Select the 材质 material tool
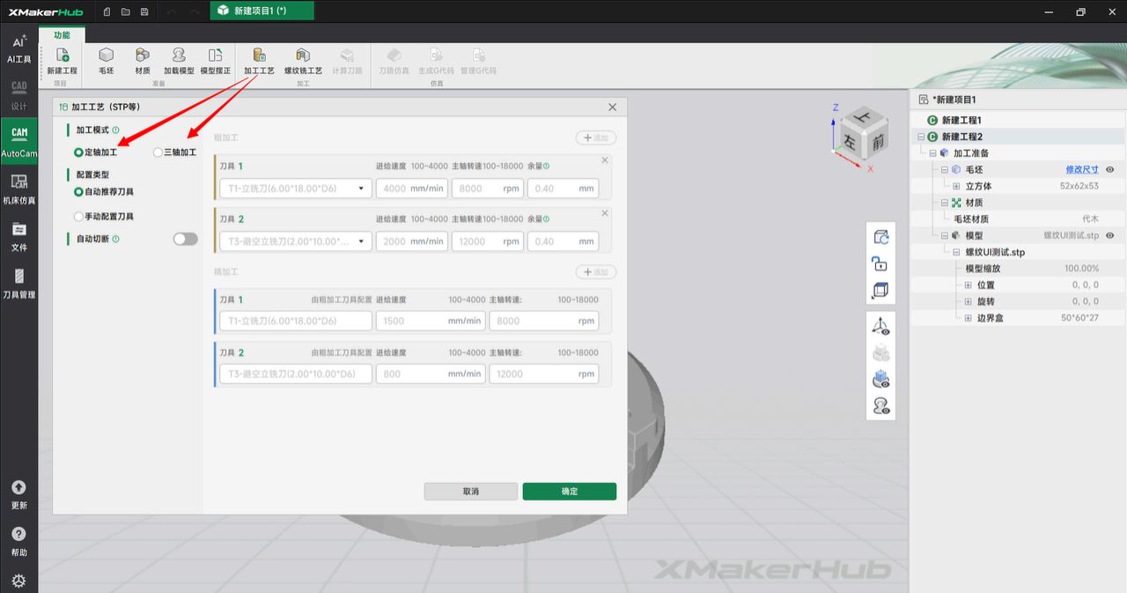This screenshot has height=593, width=1127. (142, 61)
